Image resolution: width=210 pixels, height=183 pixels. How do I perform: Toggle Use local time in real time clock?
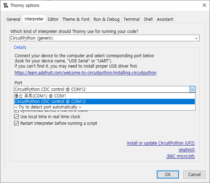pyautogui.click(x=16, y=116)
